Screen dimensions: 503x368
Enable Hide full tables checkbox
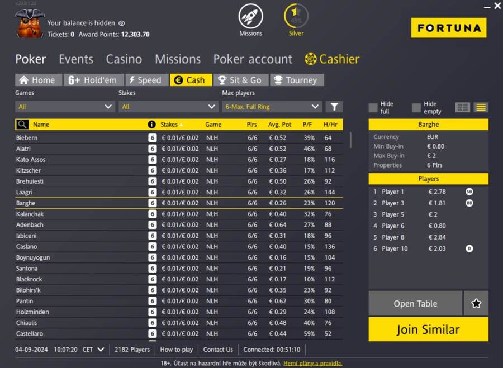click(373, 107)
